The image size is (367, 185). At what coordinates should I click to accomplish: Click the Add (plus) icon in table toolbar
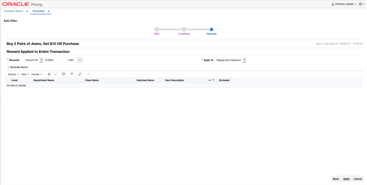(49, 74)
